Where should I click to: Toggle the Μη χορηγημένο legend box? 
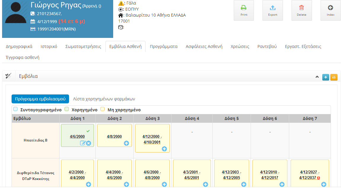[x=103, y=109]
